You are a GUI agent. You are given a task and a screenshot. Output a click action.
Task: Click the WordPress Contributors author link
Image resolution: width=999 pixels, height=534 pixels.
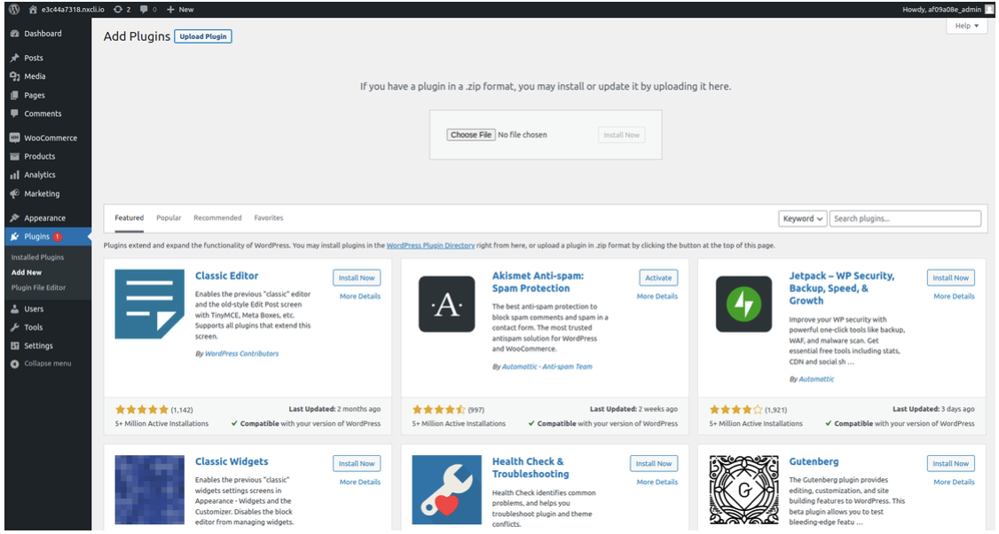click(241, 354)
